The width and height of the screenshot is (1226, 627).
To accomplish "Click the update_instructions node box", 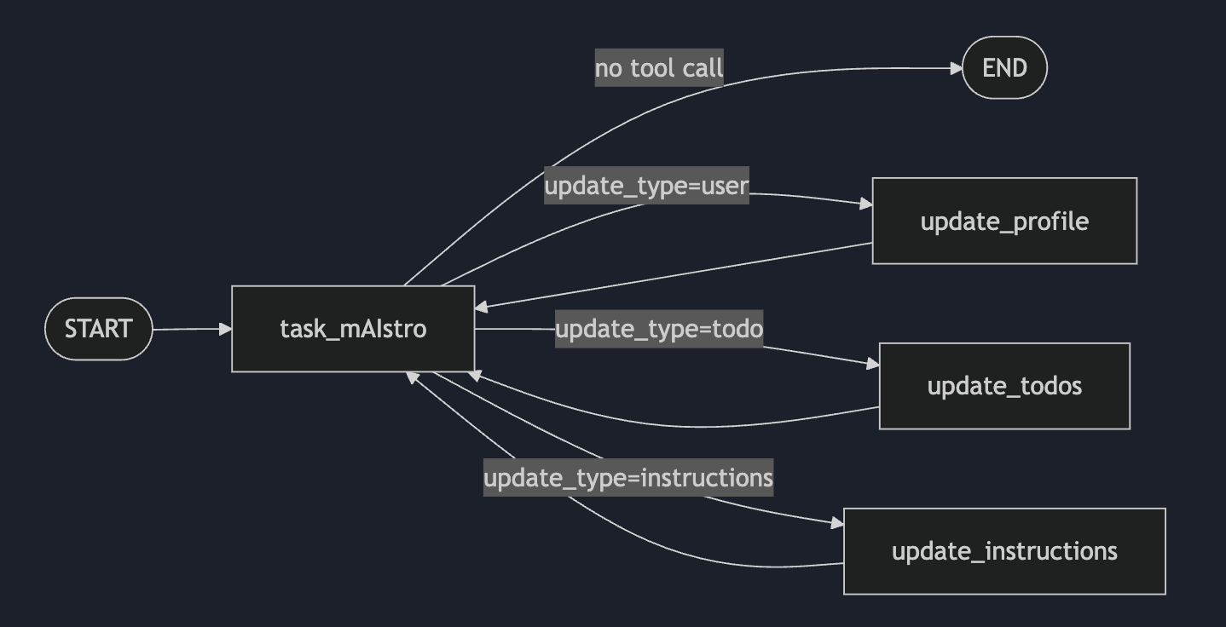I will point(1004,551).
